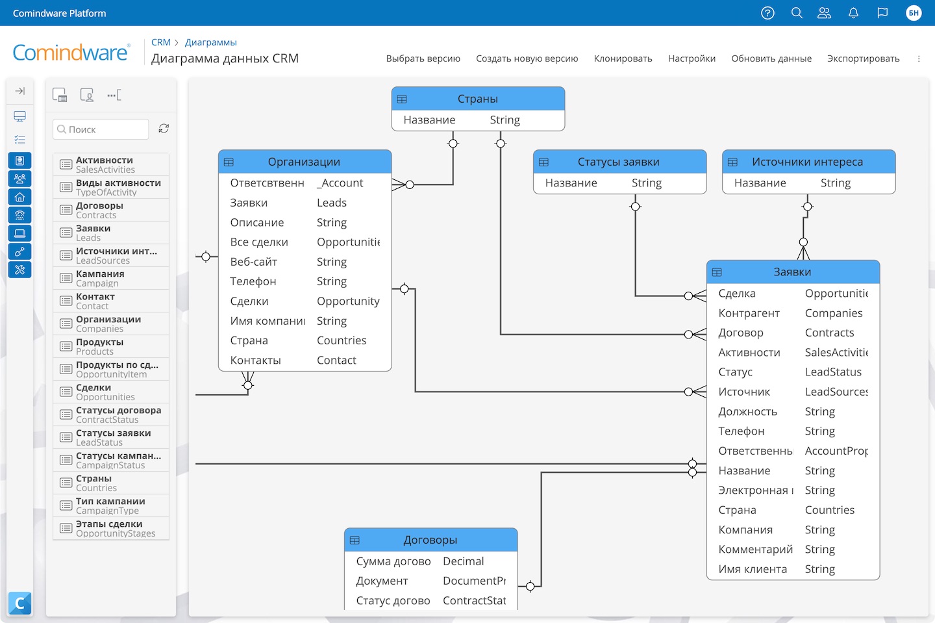Screen dimensions: 935x623
Task: Click the Comindware C logo at sidebar bottom
Action: point(20,604)
